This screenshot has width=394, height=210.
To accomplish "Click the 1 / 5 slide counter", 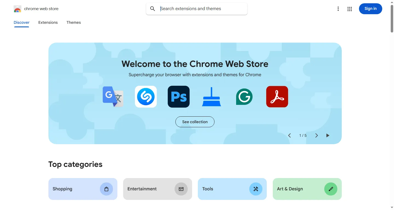I will point(303,135).
